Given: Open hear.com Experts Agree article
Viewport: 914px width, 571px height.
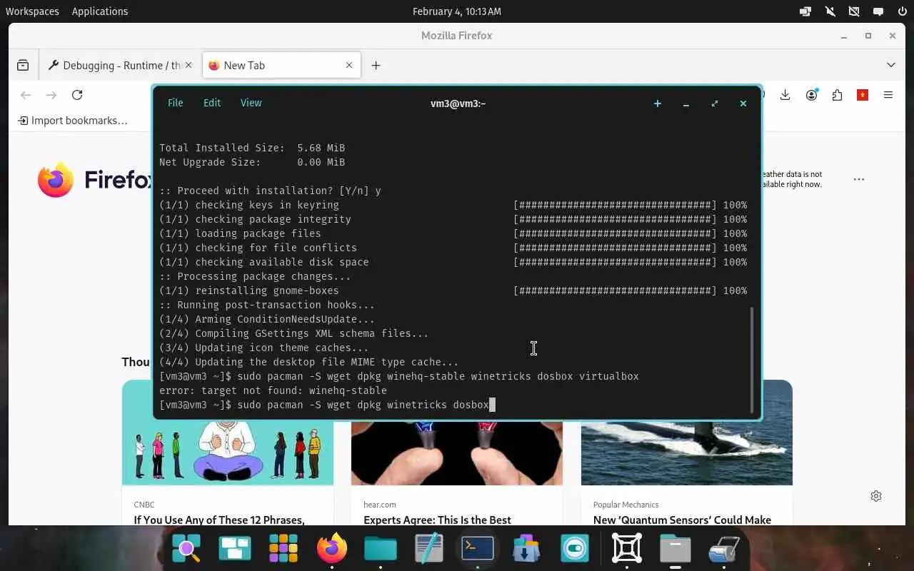Looking at the screenshot, I should tap(437, 520).
